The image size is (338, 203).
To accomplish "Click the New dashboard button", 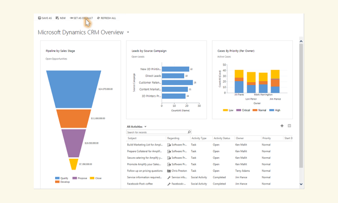I will (x=61, y=18).
